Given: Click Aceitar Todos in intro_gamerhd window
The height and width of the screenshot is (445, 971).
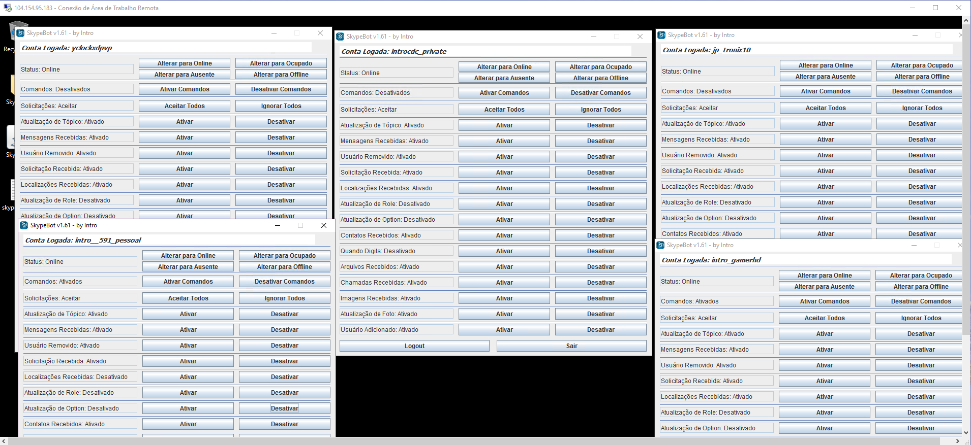Looking at the screenshot, I should pyautogui.click(x=825, y=318).
